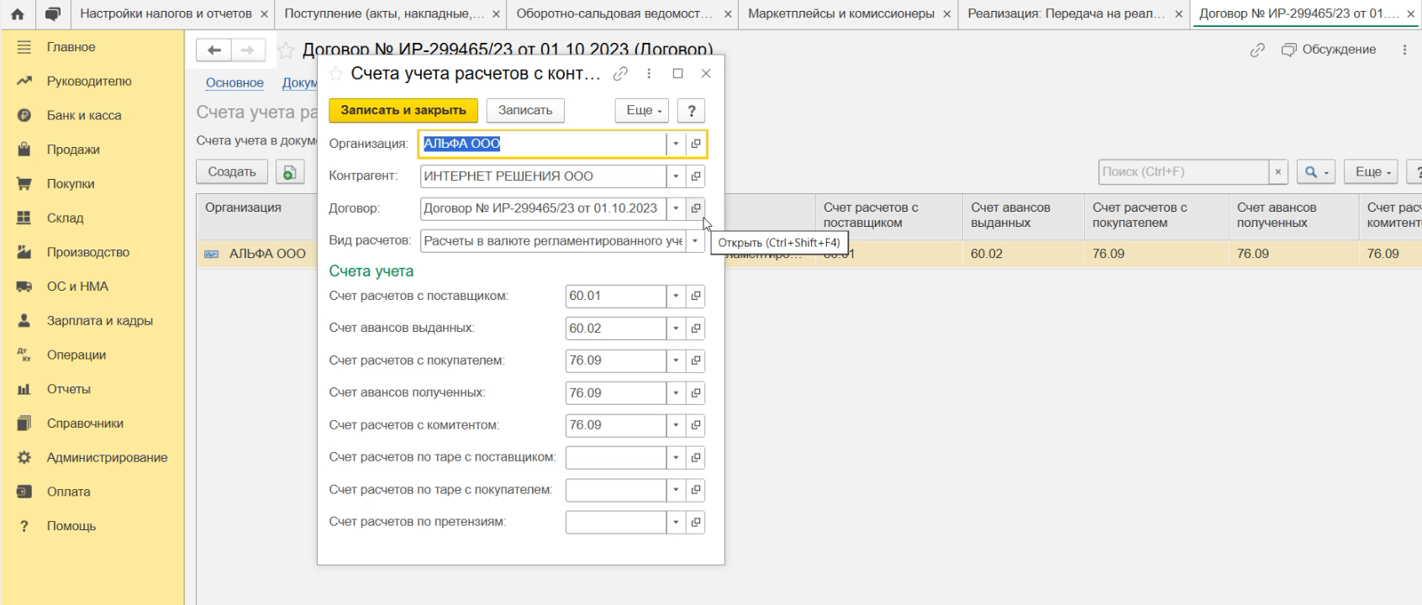1422x605 pixels.
Task: Open the Продажи section in sidebar
Action: click(x=73, y=150)
